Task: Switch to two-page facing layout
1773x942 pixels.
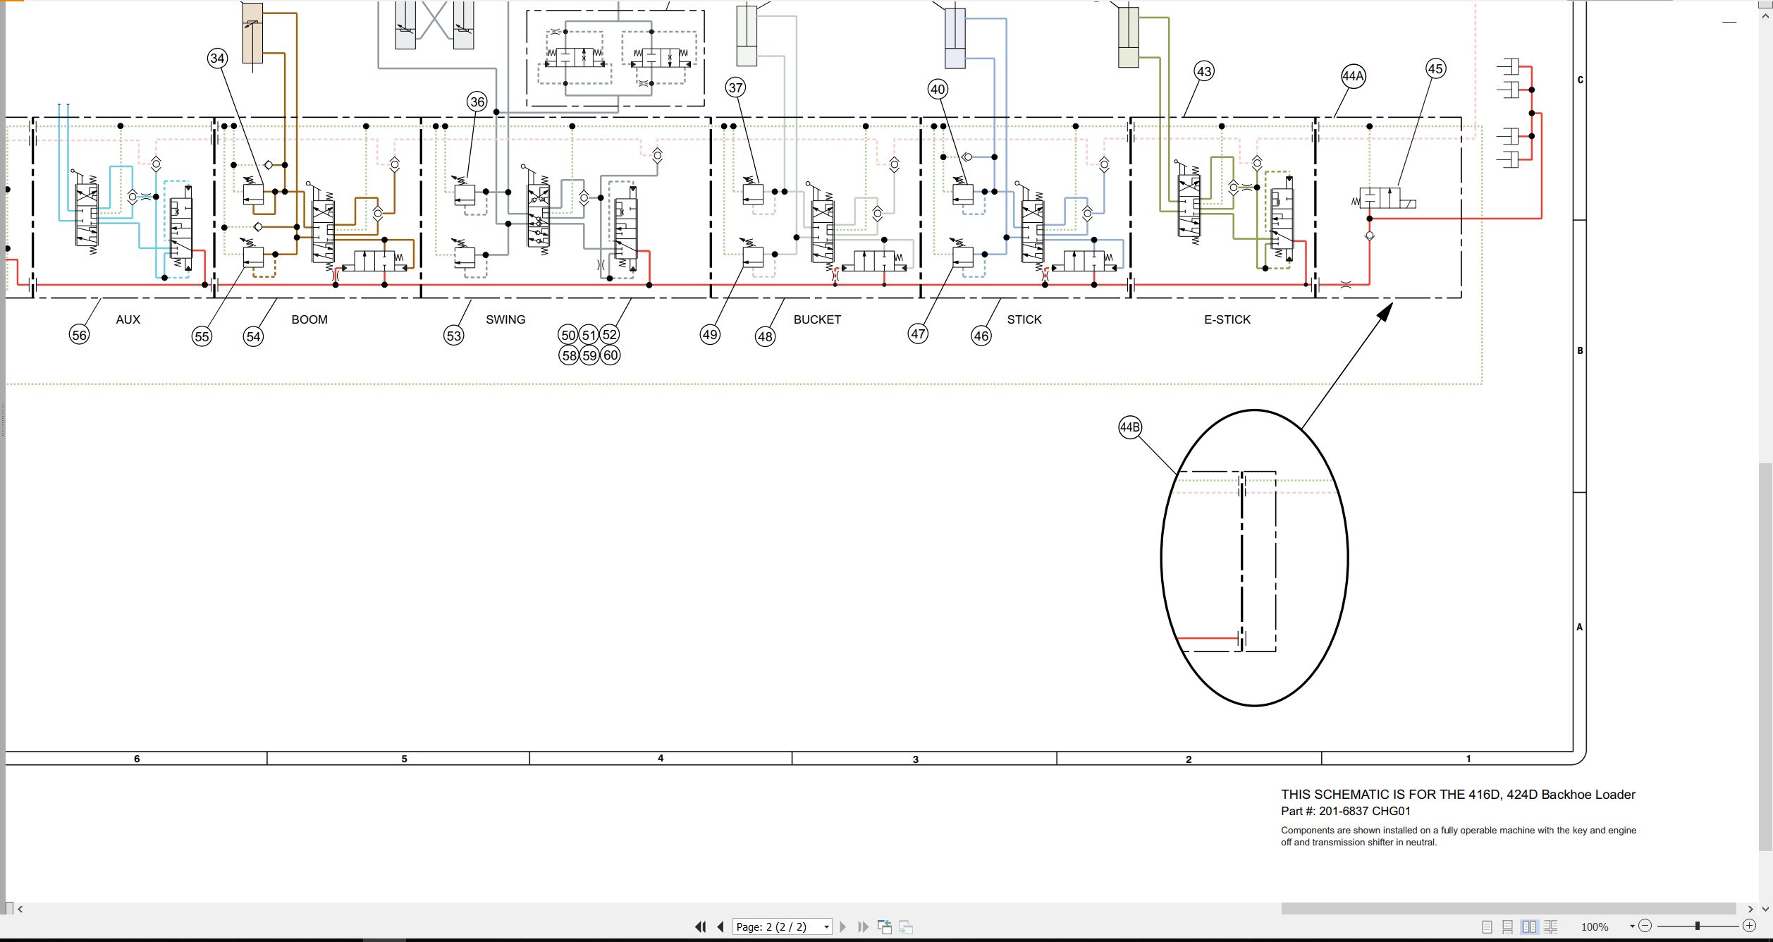Action: tap(1529, 927)
